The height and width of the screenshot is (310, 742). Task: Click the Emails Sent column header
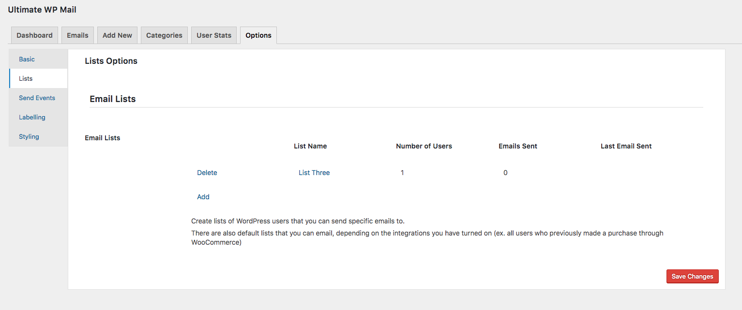pos(518,146)
